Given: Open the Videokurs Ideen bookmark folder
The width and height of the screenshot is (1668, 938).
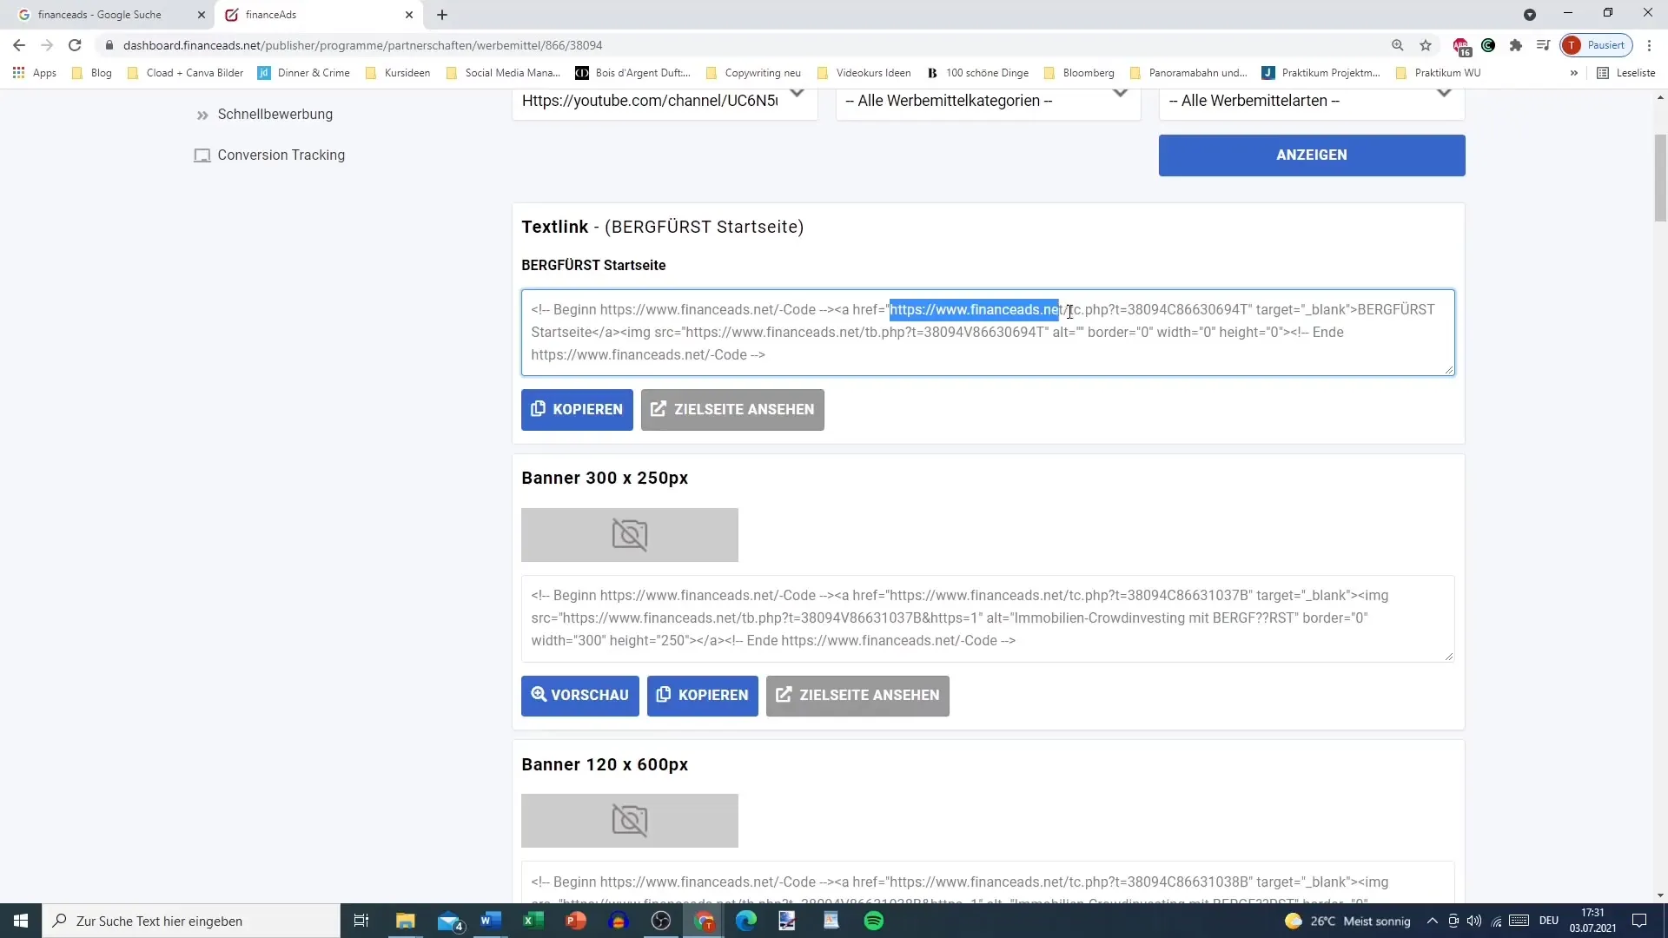Looking at the screenshot, I should point(864,73).
